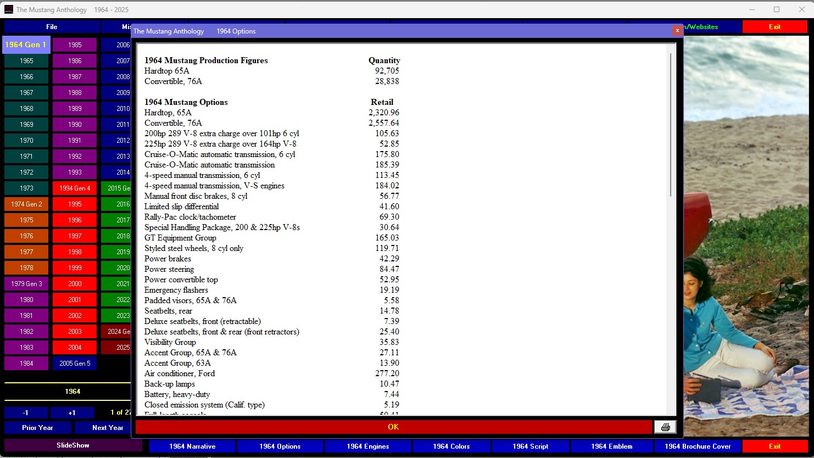Go to Prior Year

click(x=38, y=427)
